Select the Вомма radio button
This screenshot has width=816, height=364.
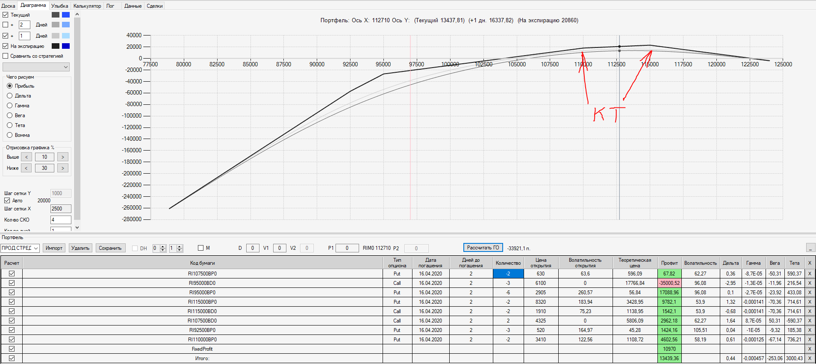coord(10,135)
